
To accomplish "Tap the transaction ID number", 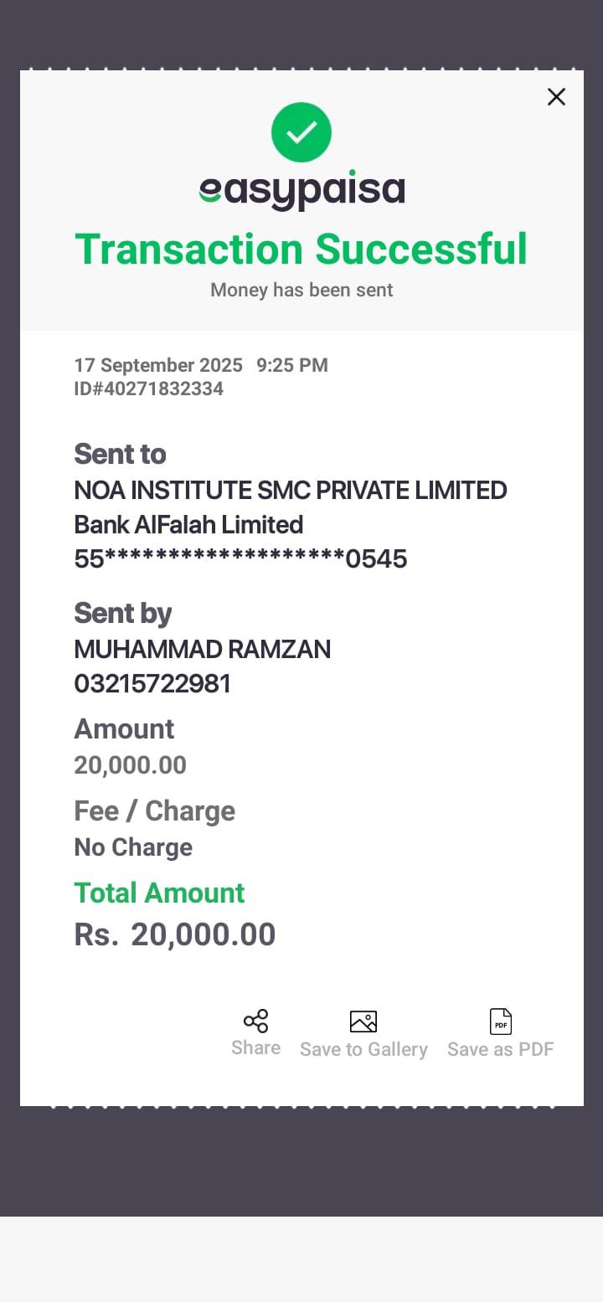I will coord(149,389).
